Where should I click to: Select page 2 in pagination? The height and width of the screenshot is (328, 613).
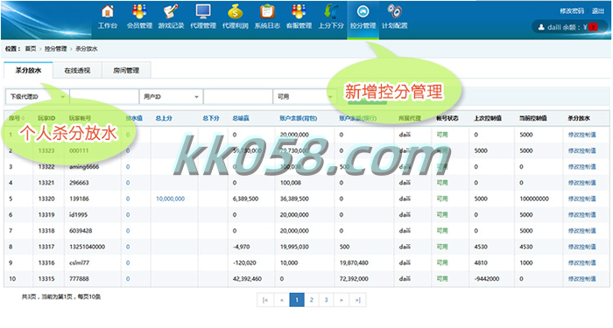[x=312, y=300]
